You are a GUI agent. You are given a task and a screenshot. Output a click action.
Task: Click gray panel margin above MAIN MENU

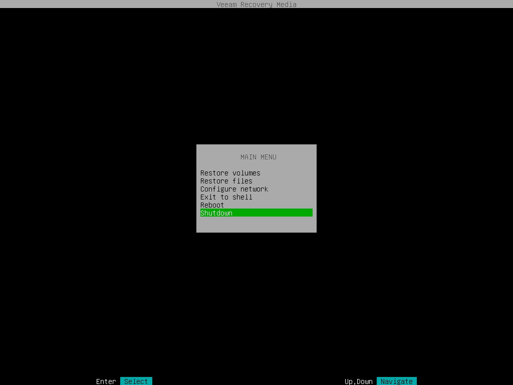point(256,148)
